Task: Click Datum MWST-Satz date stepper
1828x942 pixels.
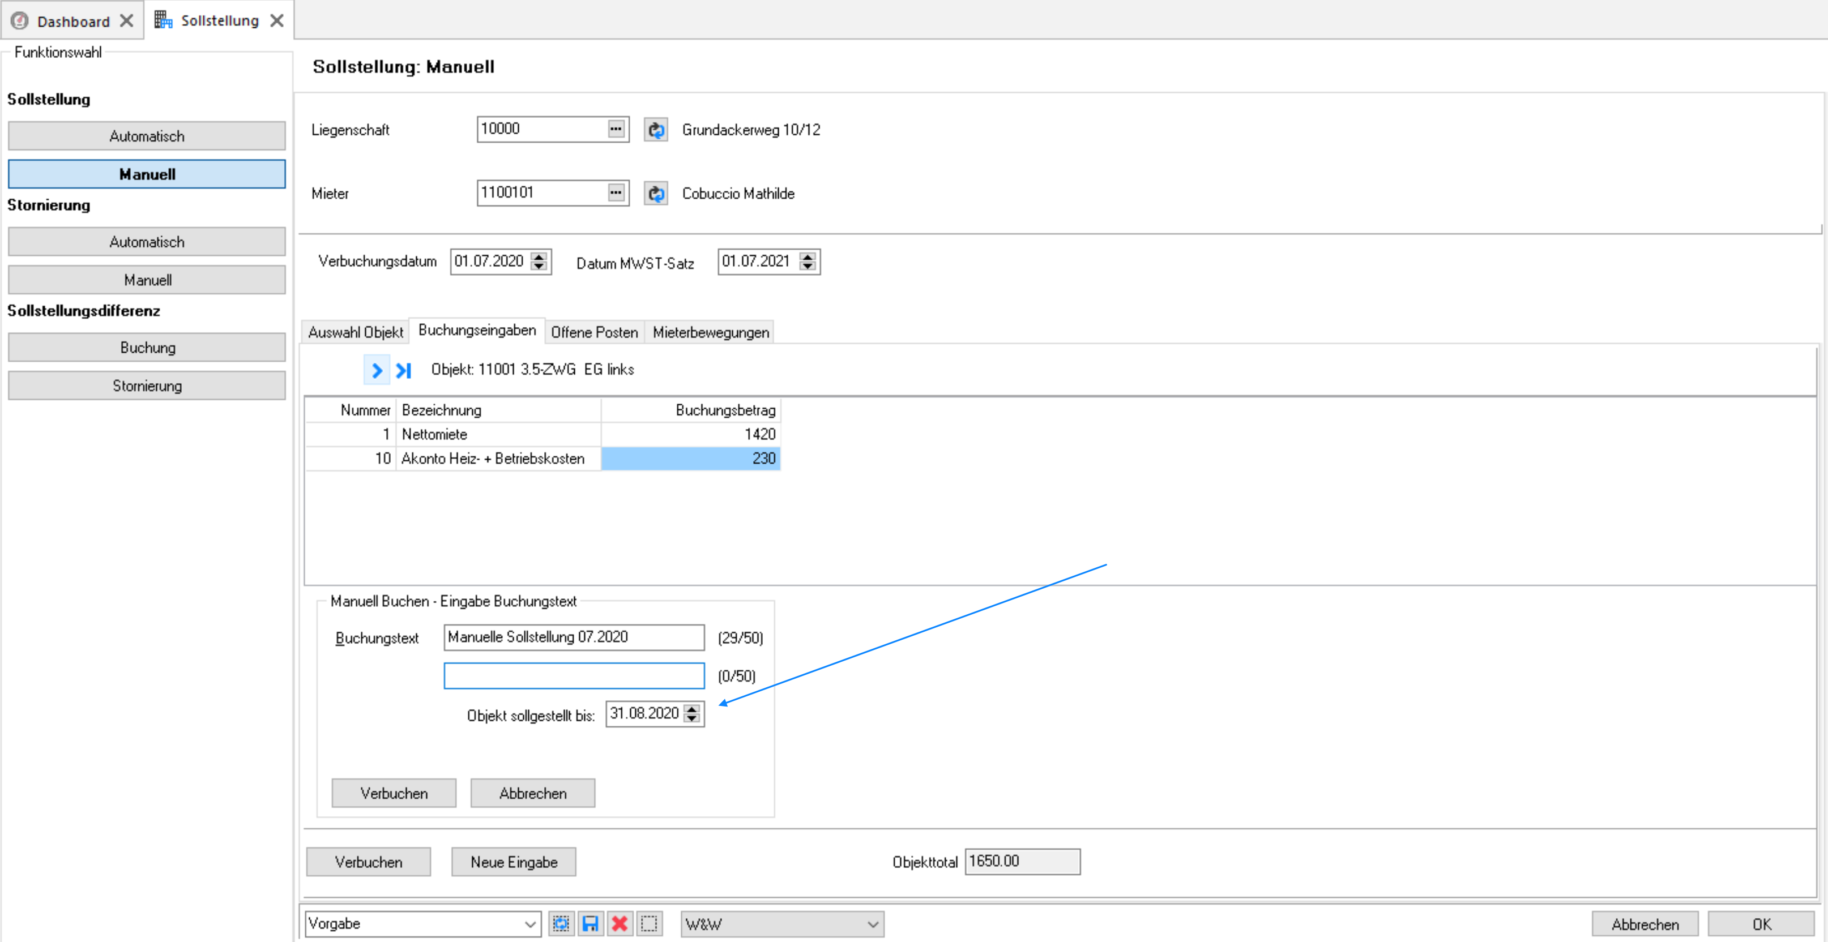Action: (808, 261)
